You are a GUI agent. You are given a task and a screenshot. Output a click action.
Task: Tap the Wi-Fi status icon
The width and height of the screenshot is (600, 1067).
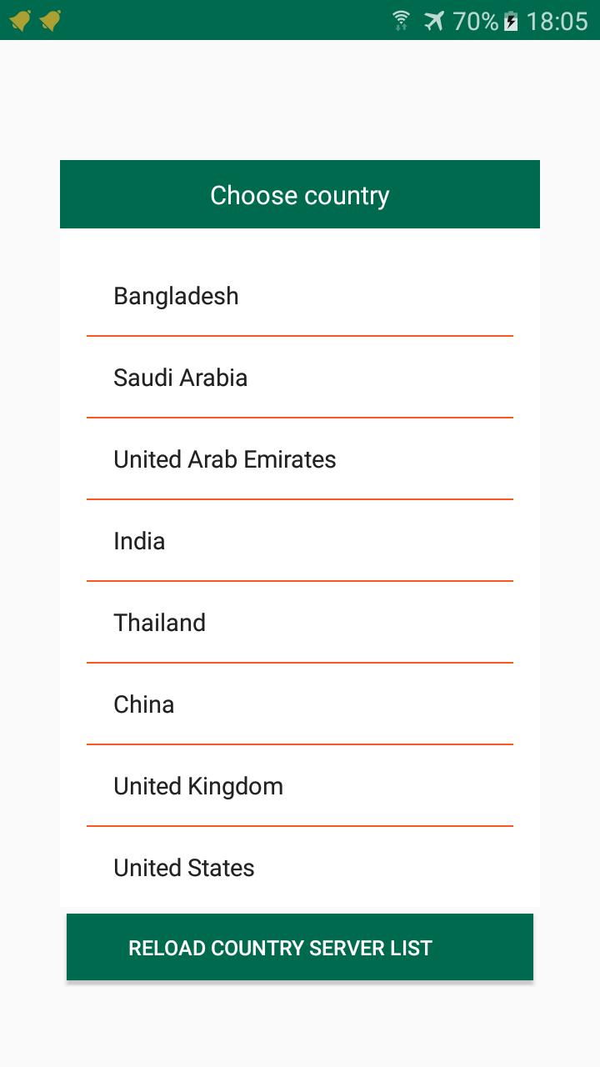click(402, 21)
